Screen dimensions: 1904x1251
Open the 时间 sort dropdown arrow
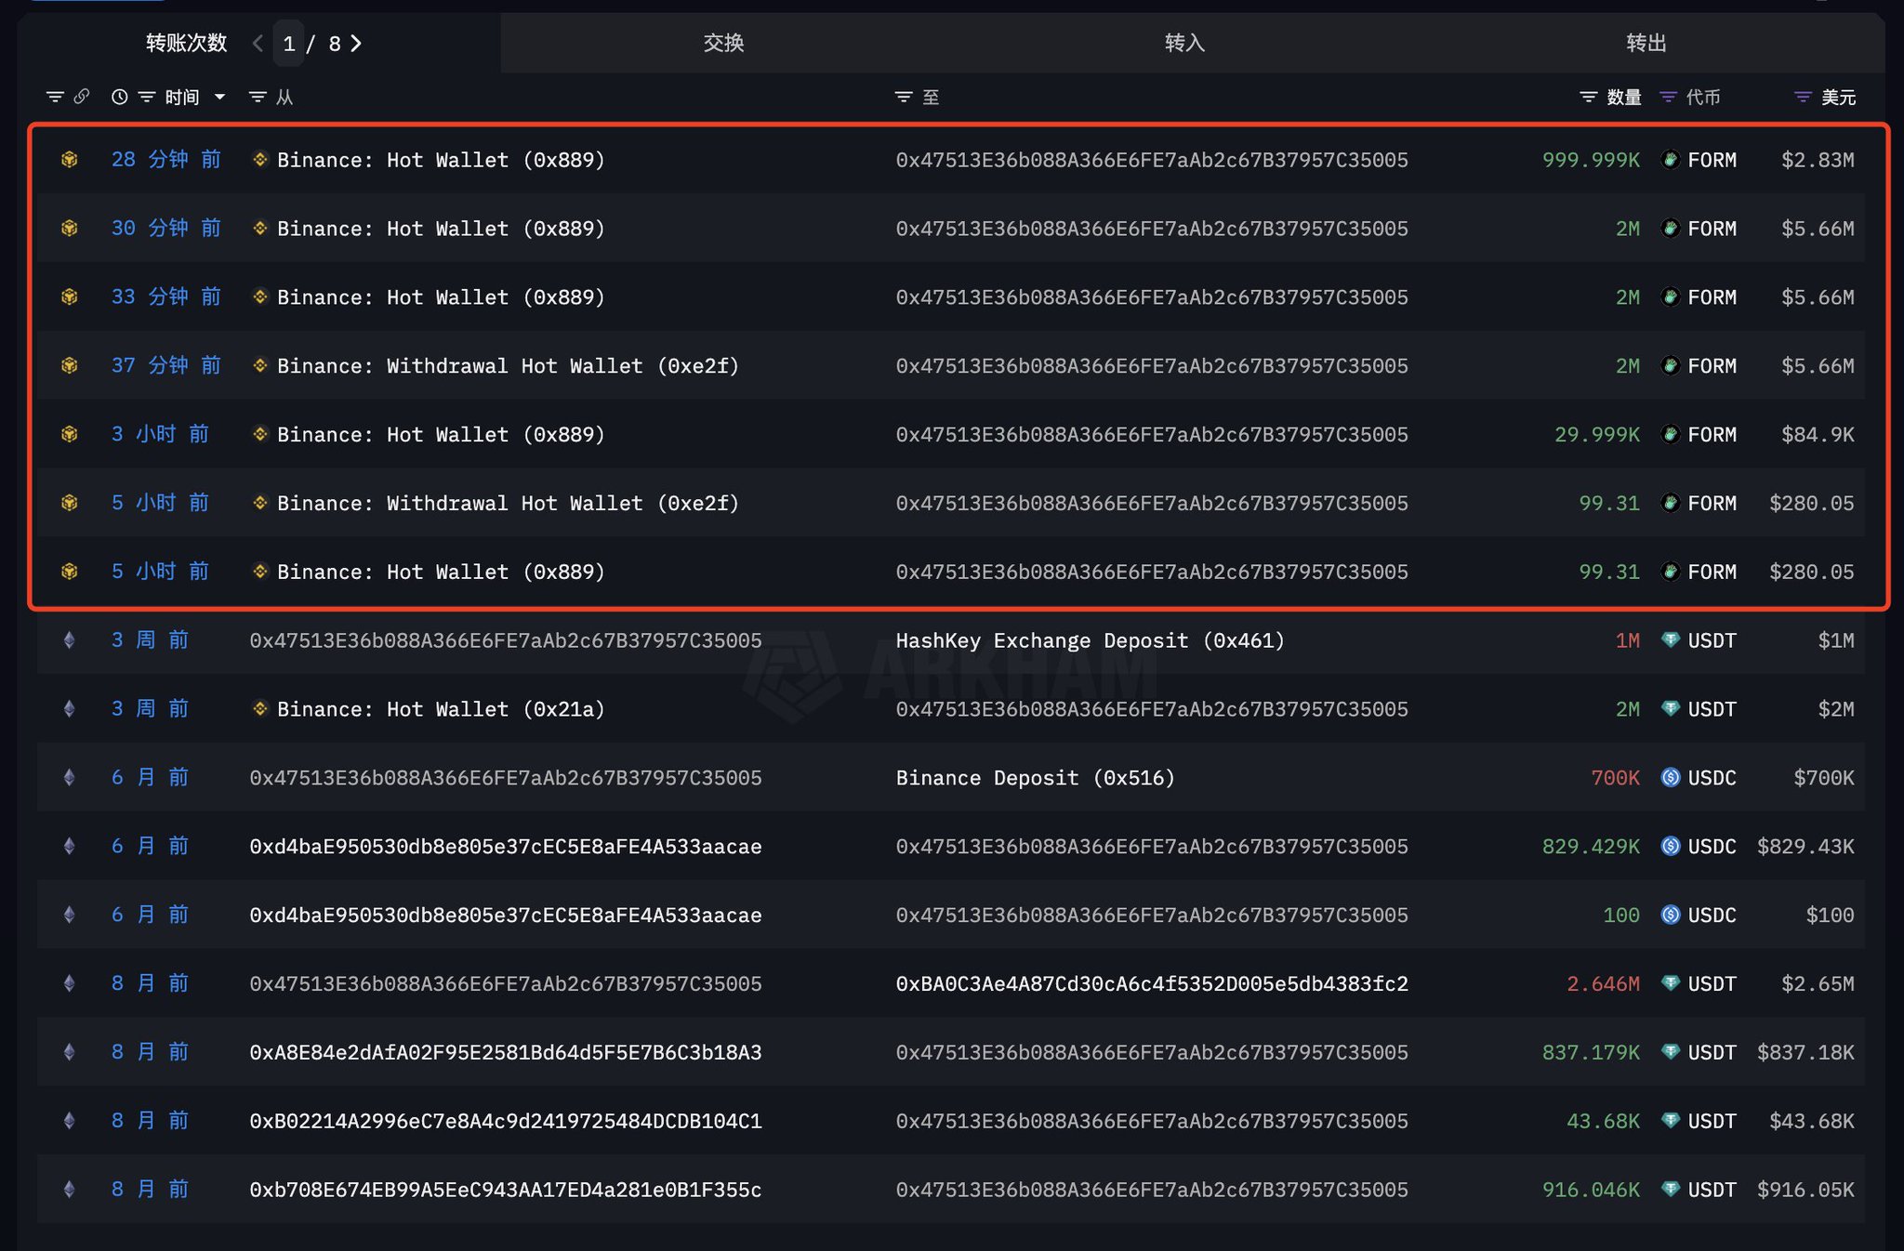(219, 97)
